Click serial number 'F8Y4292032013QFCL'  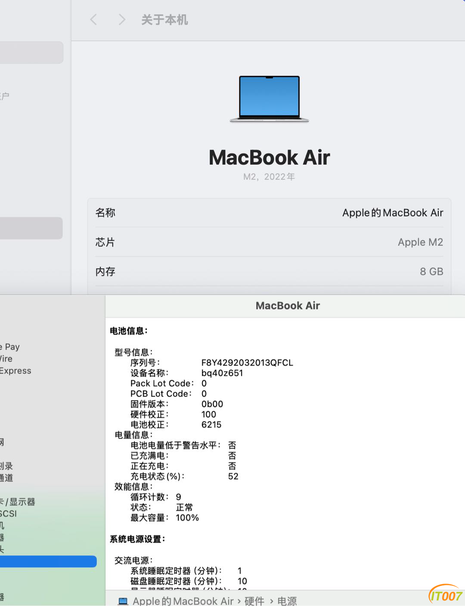[x=247, y=363]
